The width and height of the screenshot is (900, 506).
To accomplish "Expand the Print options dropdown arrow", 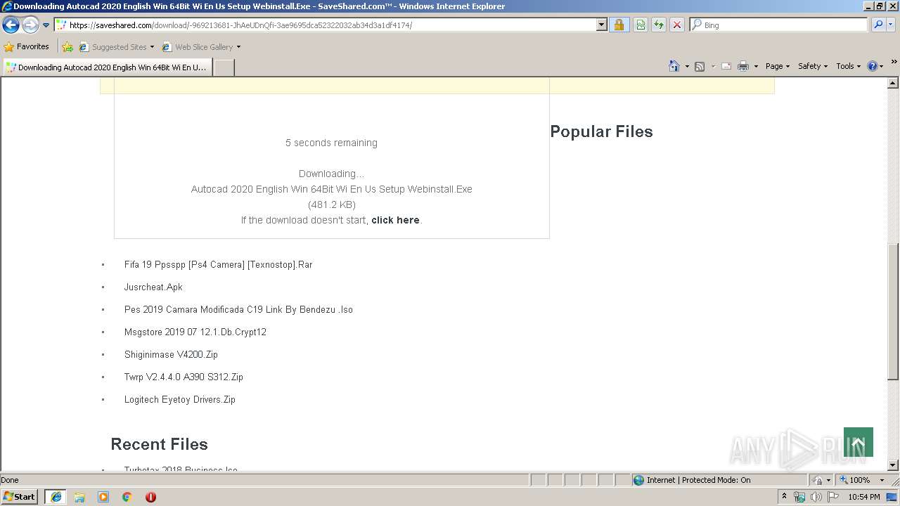I will [756, 66].
